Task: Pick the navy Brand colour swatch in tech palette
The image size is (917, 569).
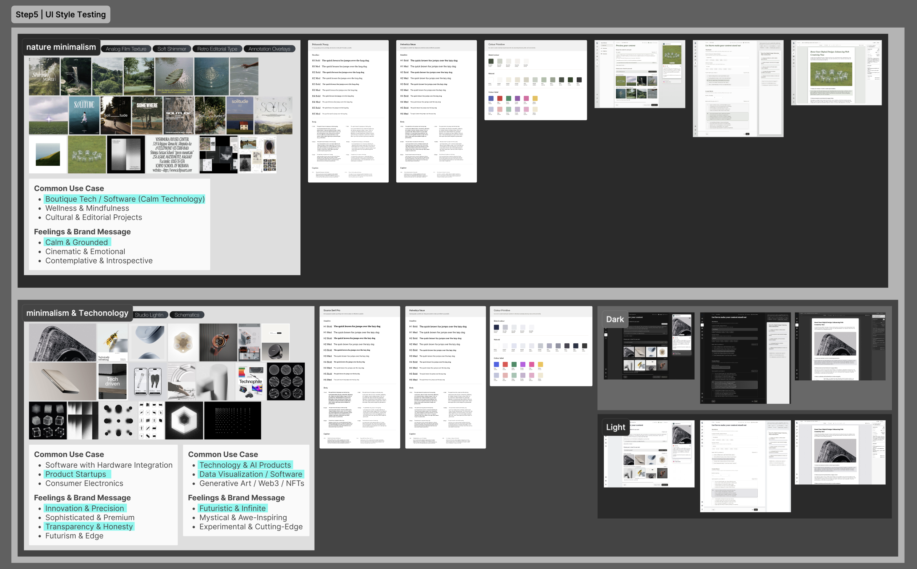Action: point(496,327)
